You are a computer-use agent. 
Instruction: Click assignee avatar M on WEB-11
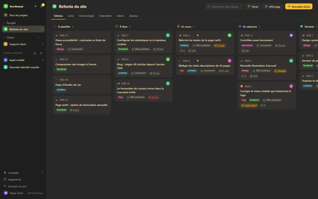click(291, 35)
